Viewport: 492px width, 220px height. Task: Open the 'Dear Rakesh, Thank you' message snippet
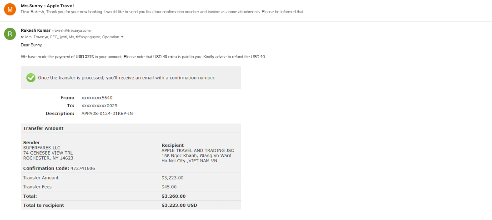point(162,12)
